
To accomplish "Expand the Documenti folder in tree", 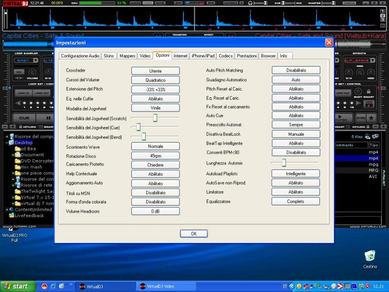I will 13,155.
